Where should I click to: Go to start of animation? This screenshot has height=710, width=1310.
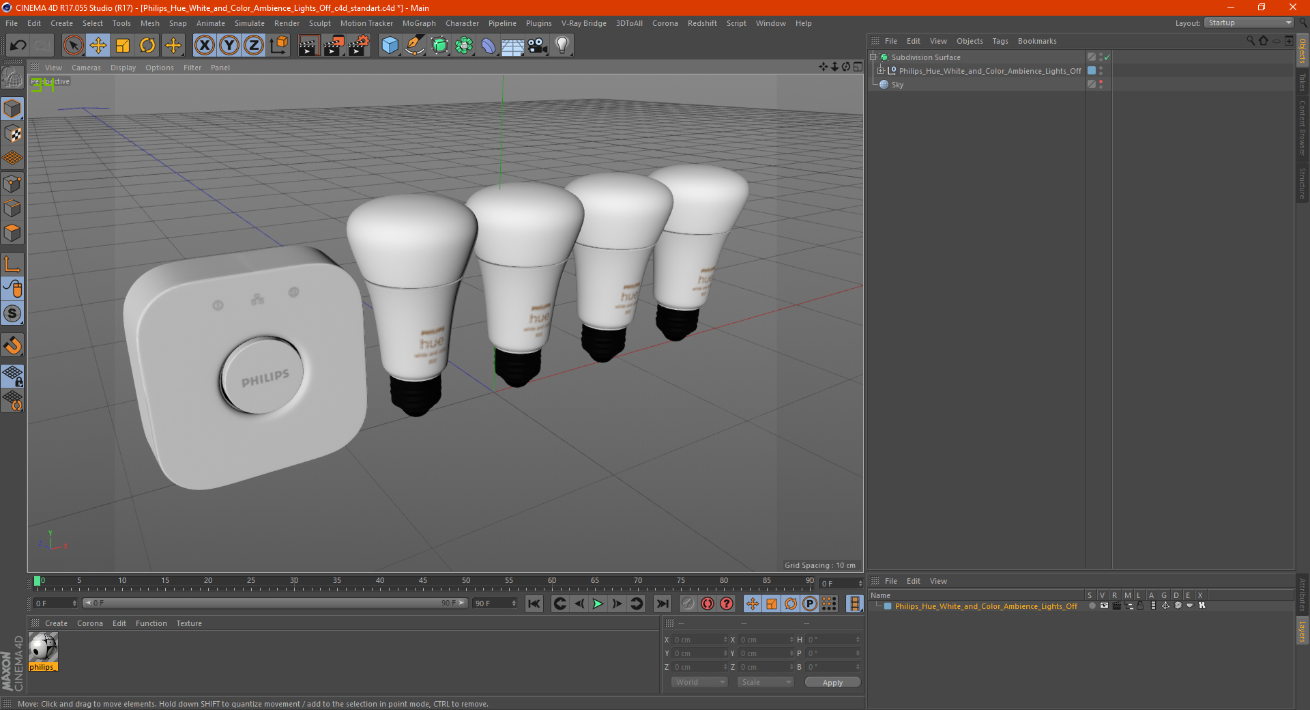click(534, 603)
